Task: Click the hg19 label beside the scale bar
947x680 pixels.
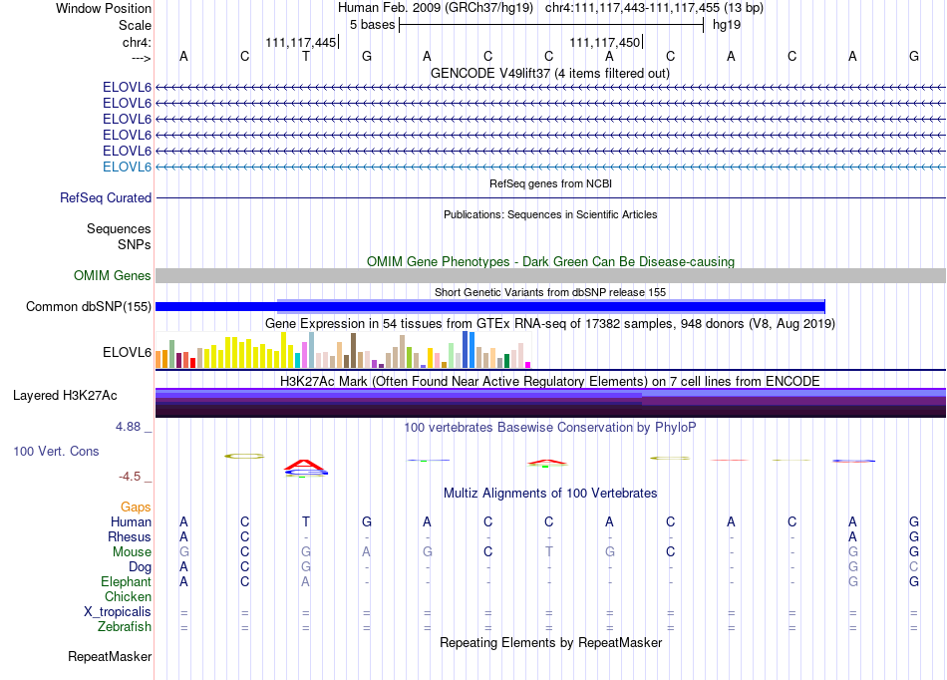Action: [x=727, y=25]
